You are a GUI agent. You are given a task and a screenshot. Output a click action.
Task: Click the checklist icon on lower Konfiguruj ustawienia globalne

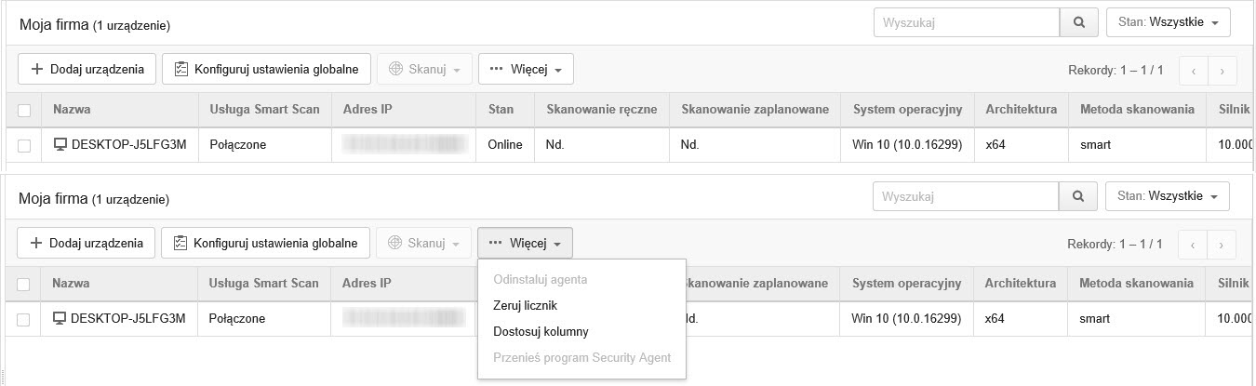click(180, 244)
